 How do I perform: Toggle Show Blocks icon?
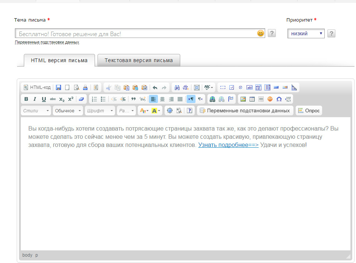click(x=179, y=110)
